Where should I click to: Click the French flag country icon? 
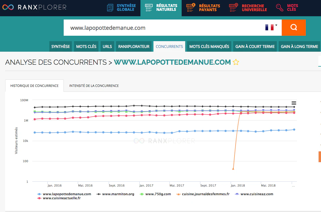pos(269,27)
